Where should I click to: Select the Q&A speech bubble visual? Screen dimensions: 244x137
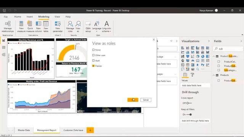[183, 69]
